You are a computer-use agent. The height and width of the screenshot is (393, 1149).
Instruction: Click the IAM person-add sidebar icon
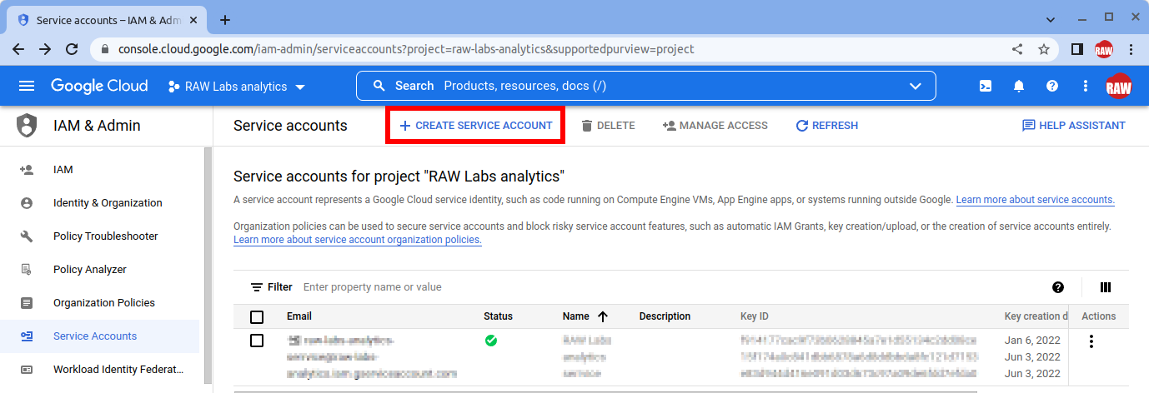tap(27, 170)
